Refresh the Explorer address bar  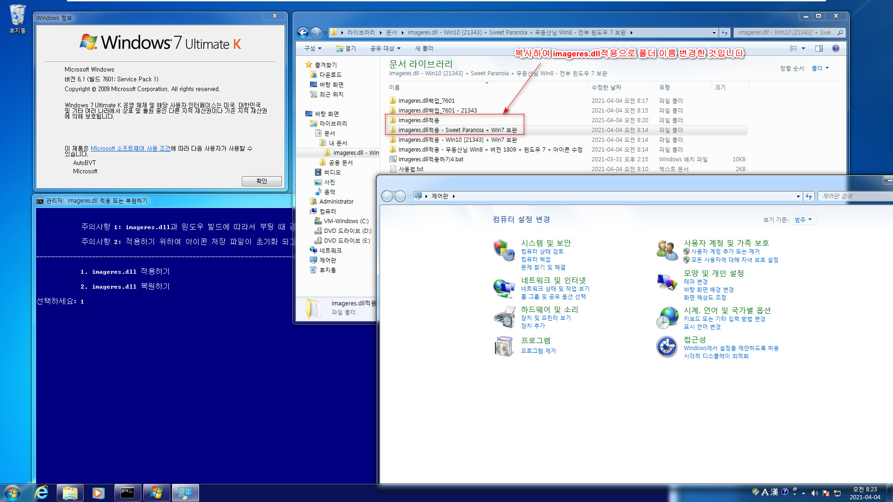(x=724, y=33)
